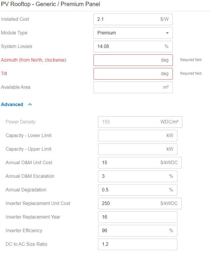This screenshot has width=210, height=257.
Task: Focus the System Losses field
Action: pos(127,47)
